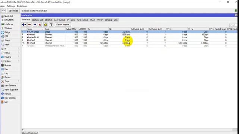Image resolution: width=239 pixels, height=134 pixels.
Task: Click the Session address field
Action: (x=38, y=11)
